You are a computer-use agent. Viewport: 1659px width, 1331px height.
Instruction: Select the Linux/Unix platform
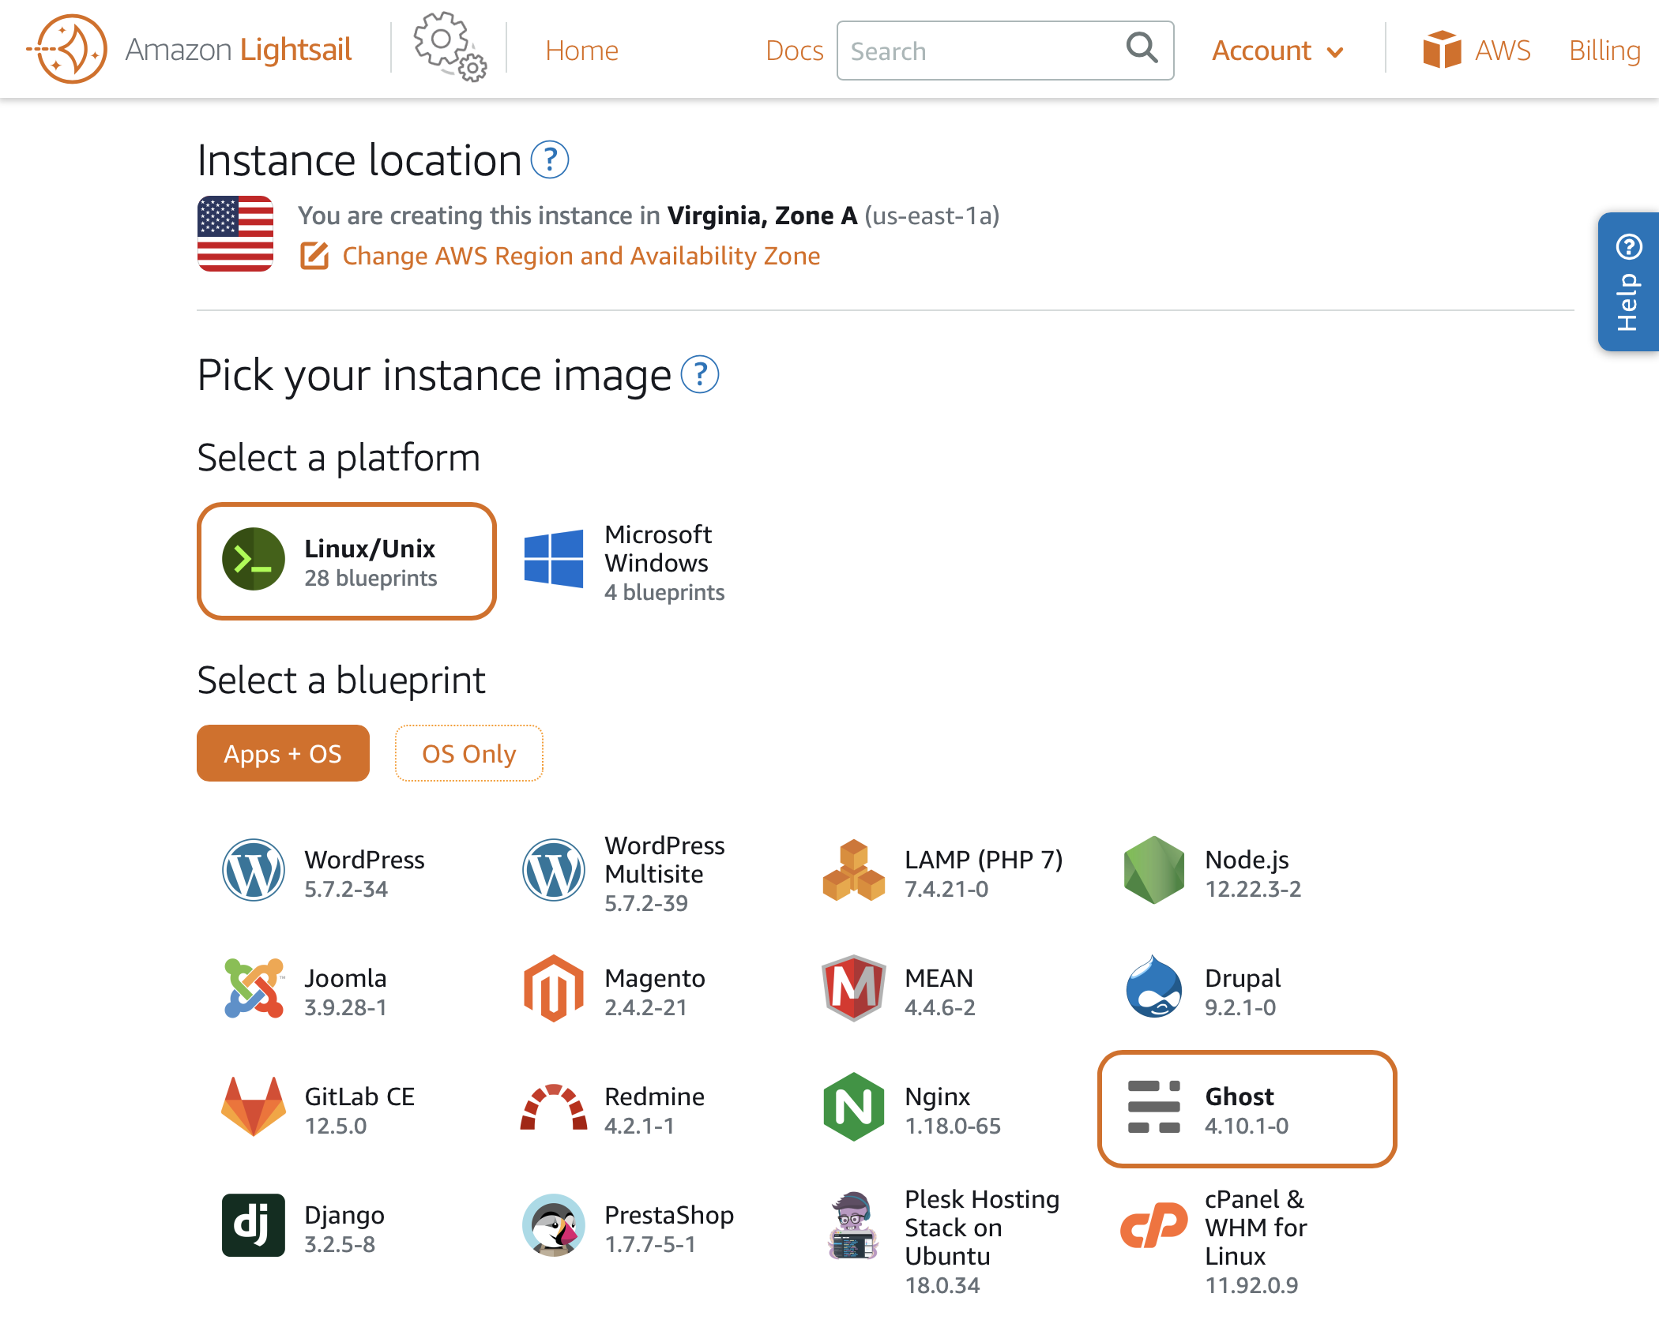click(x=346, y=561)
